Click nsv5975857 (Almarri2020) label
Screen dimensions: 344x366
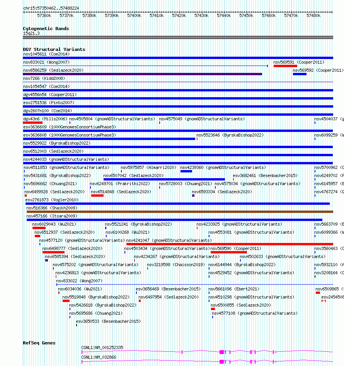(148, 168)
